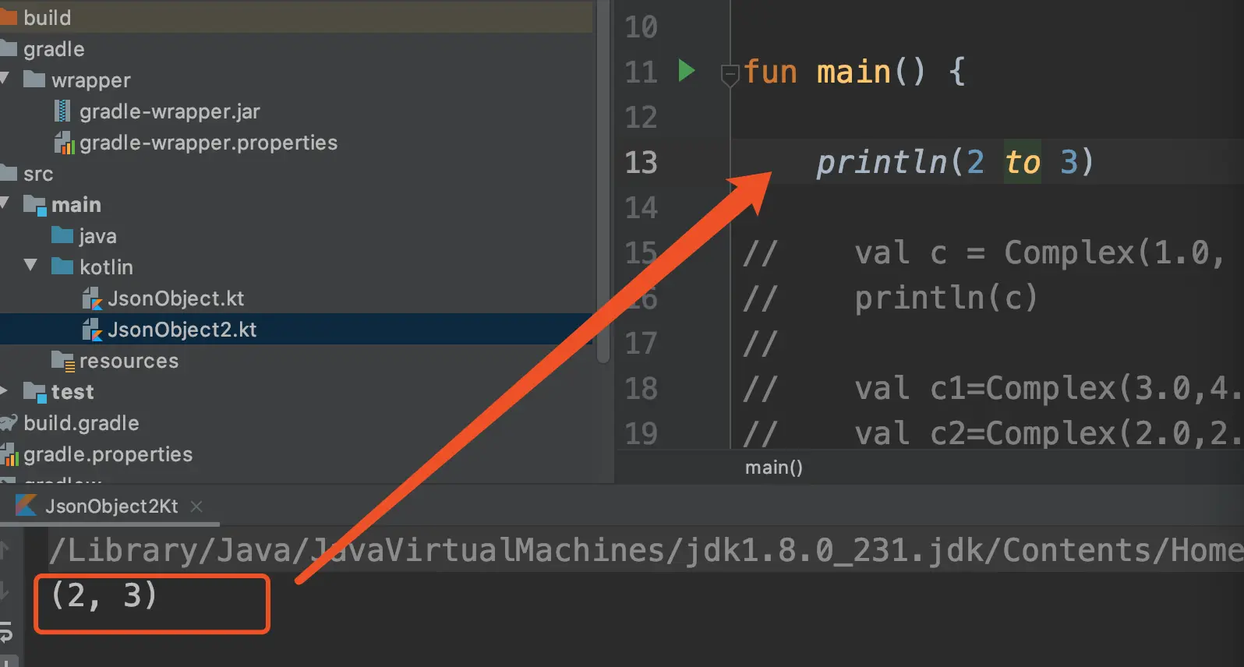The width and height of the screenshot is (1244, 667).
Task: Click the JsonObject.kt Kotlin file icon
Action: [92, 298]
